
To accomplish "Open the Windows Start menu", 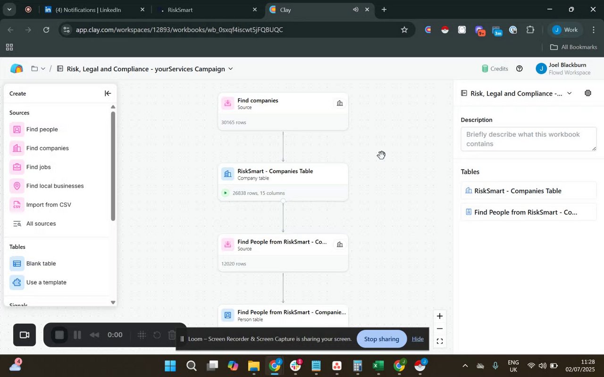I will pos(170,366).
